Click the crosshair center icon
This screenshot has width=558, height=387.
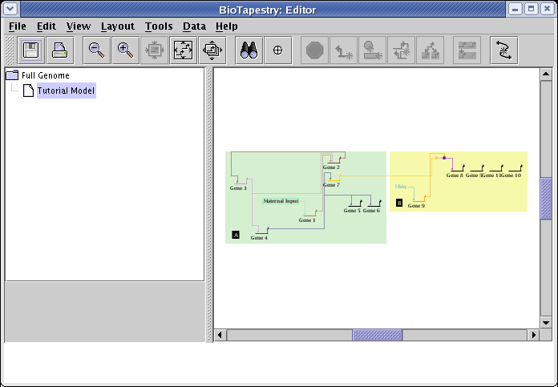tap(278, 50)
